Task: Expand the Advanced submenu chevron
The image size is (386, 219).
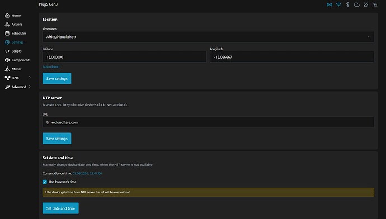Action: [x=30, y=87]
